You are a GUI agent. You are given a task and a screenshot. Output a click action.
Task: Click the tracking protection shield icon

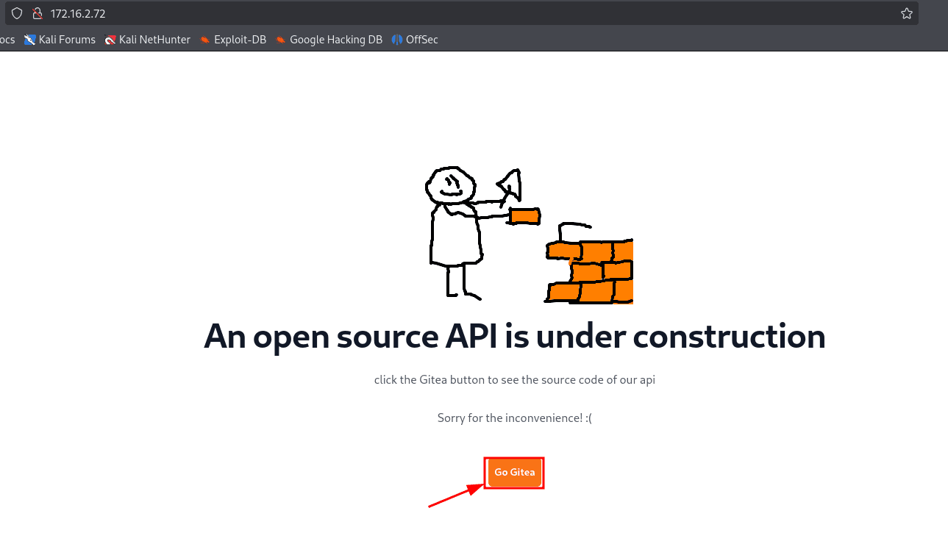coord(17,13)
